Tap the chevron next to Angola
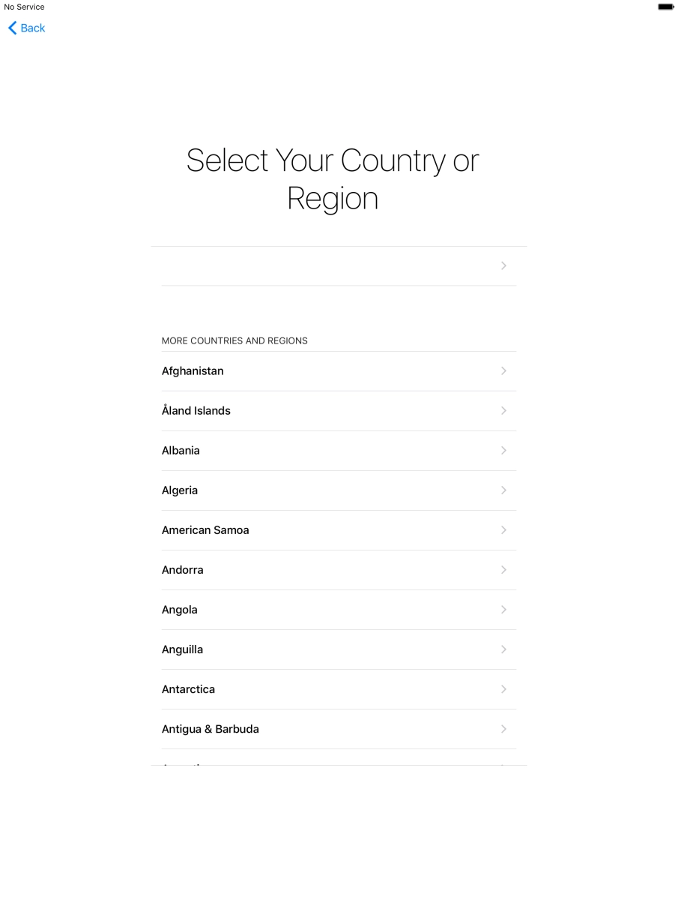The image size is (678, 906). coord(503,609)
